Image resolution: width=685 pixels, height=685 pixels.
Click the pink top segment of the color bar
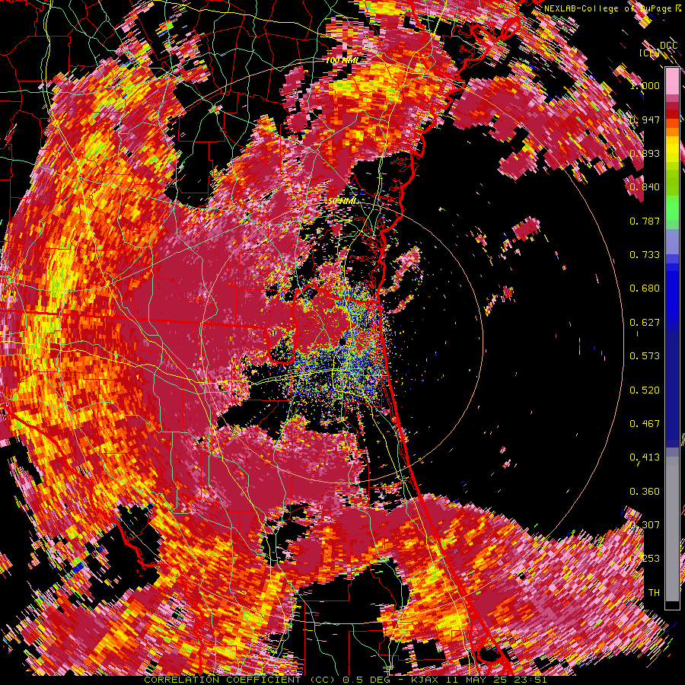(672, 81)
